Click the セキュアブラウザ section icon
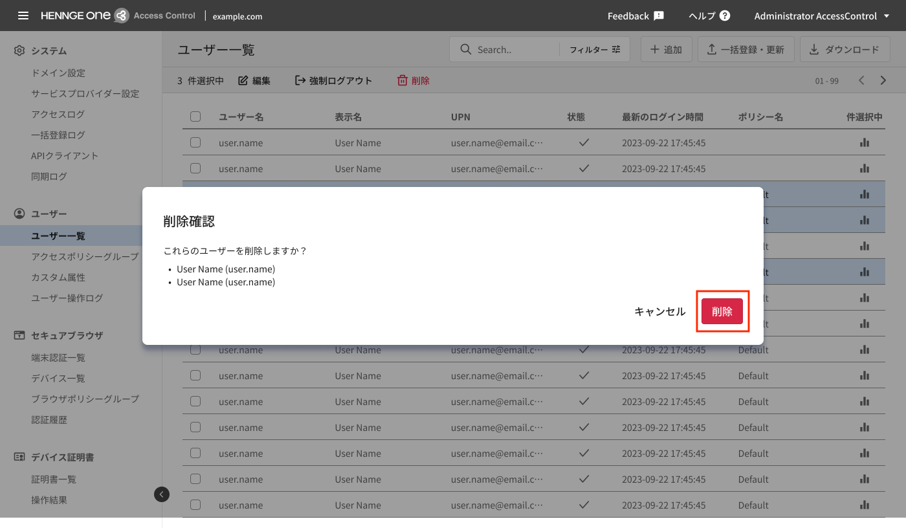Viewport: 906px width, 528px height. (19, 335)
